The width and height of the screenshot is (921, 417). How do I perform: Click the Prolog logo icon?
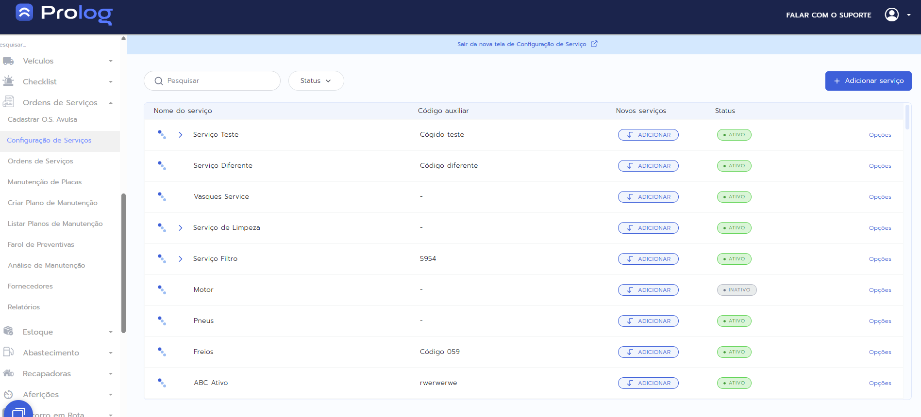pyautogui.click(x=24, y=13)
